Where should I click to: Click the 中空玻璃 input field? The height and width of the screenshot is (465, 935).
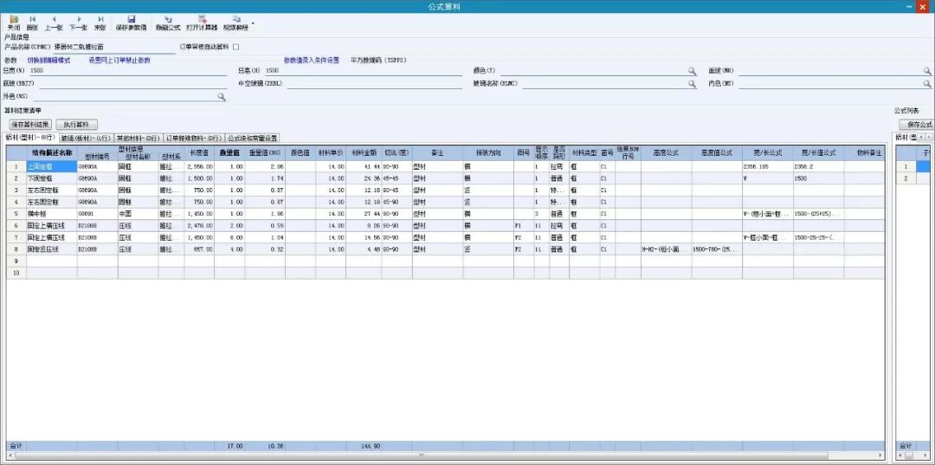tap(374, 84)
